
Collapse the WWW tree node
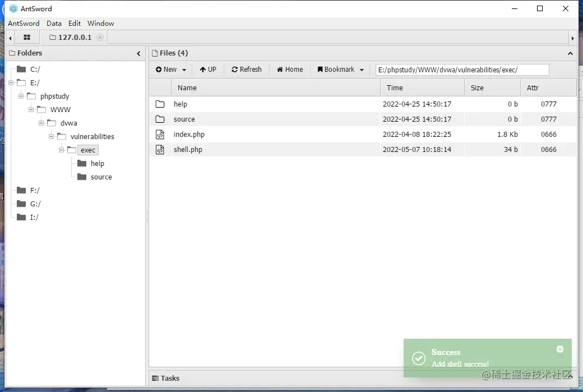(x=31, y=109)
